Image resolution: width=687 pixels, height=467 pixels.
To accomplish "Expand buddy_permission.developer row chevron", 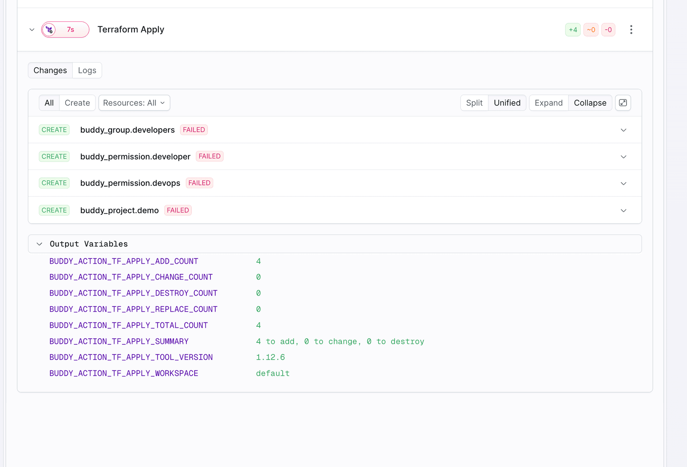I will 623,157.
